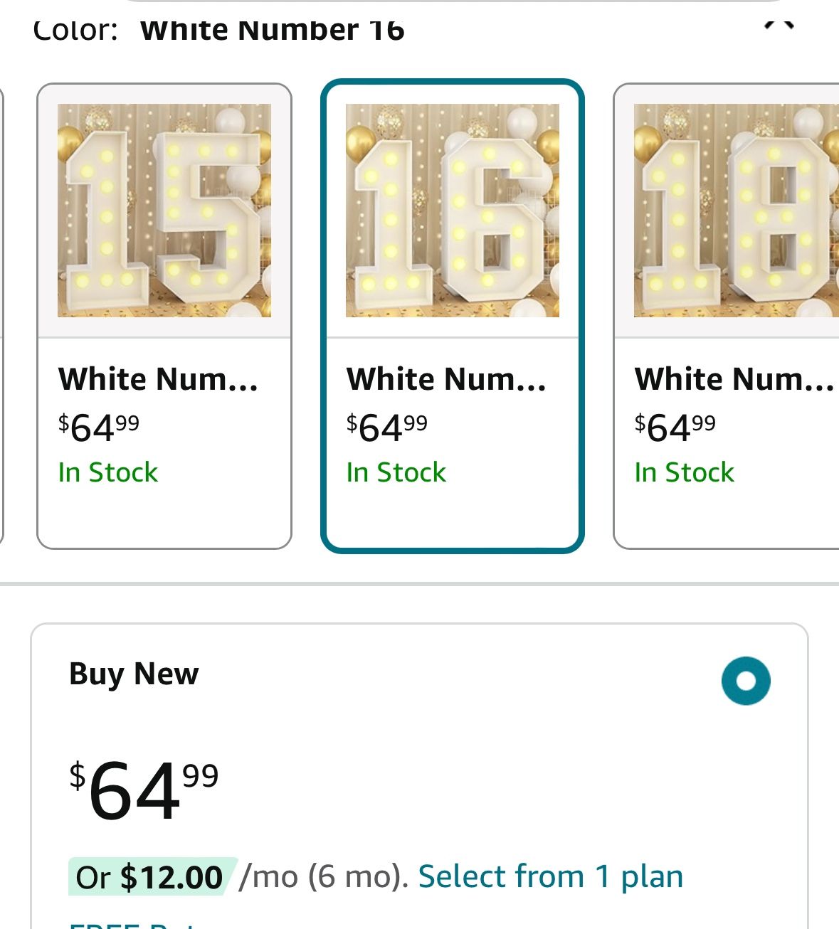839x929 pixels.
Task: Tap the Color: White Number 16 label
Action: (x=218, y=30)
